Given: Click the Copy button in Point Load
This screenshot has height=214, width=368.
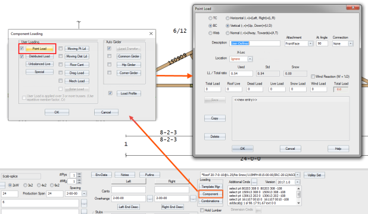Looking at the screenshot, I should 215,118.
